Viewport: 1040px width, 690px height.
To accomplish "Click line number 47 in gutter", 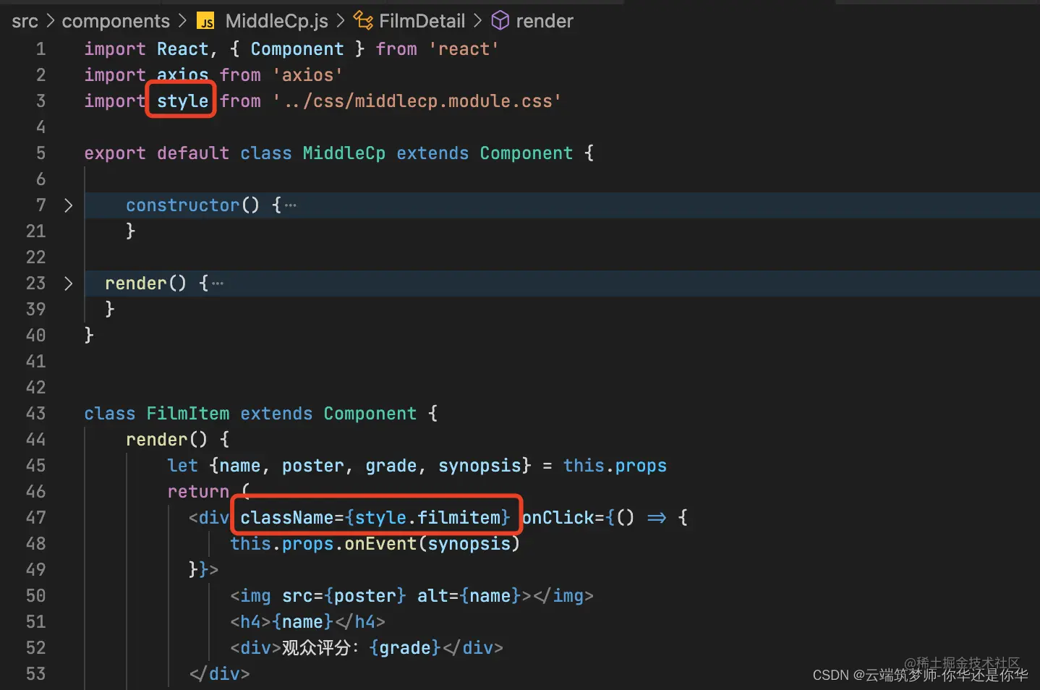I will (x=35, y=518).
